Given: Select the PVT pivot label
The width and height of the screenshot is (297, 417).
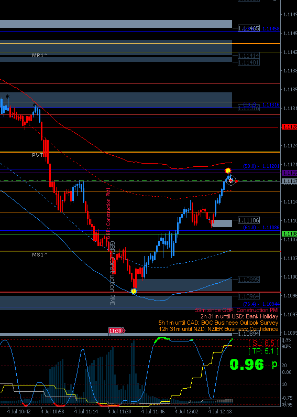Looking at the screenshot, I should 38,155.
